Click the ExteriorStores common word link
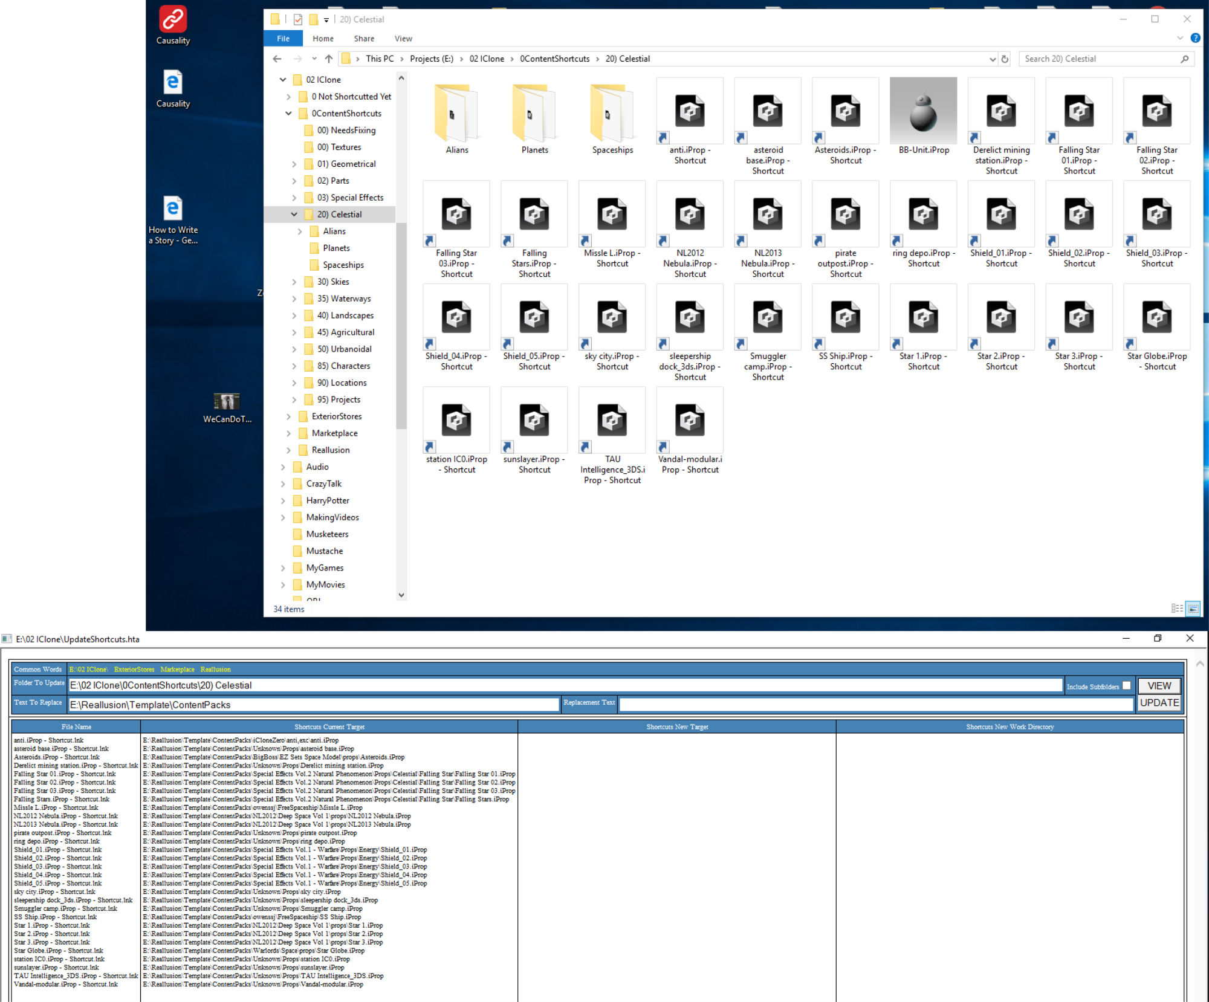 coord(134,669)
